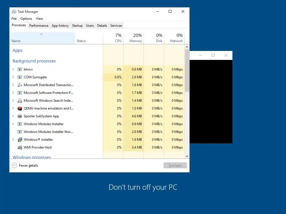Close the black console window
The width and height of the screenshot is (286, 214).
click(x=226, y=55)
